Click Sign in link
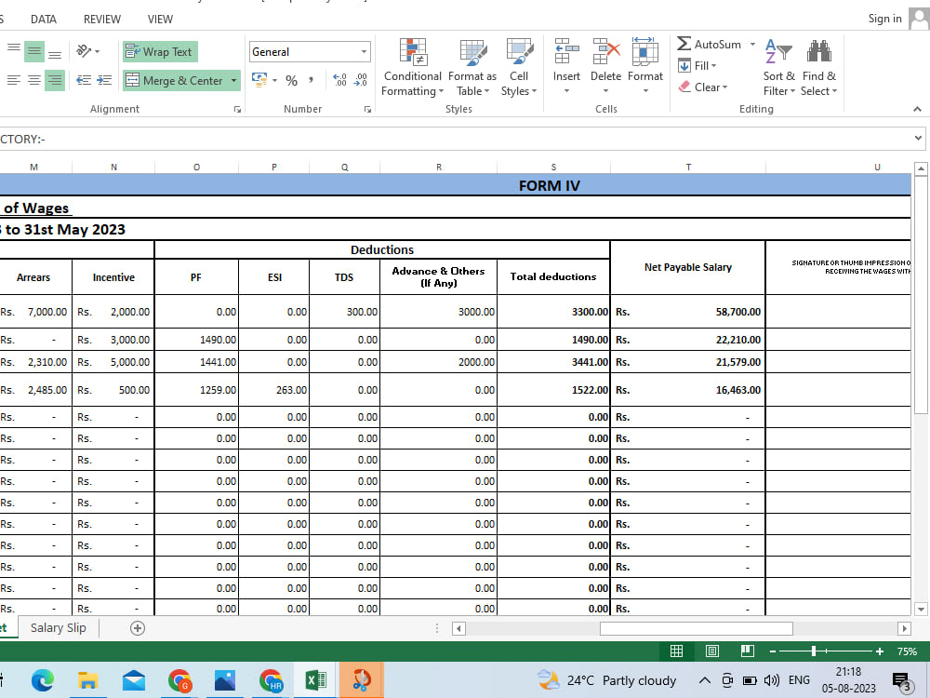 [x=884, y=19]
